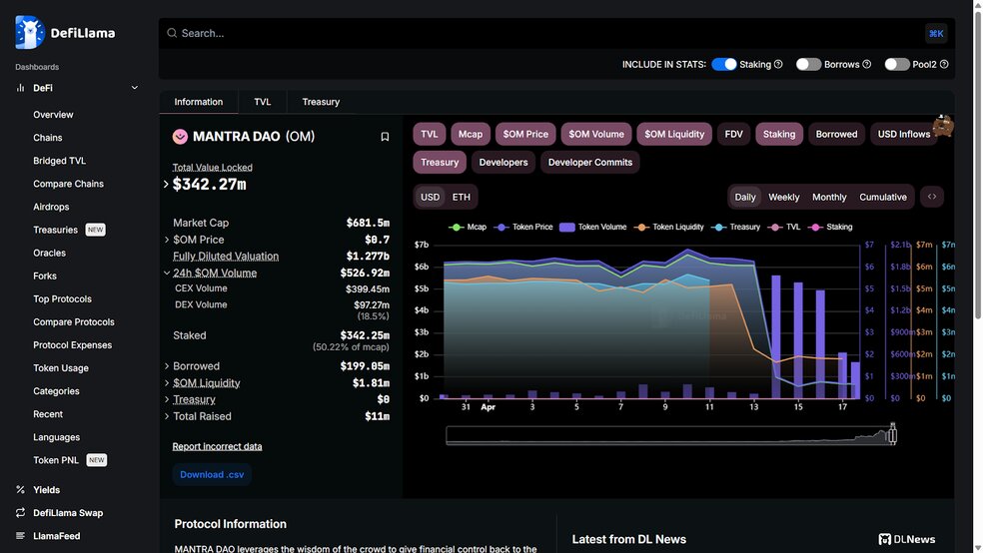The width and height of the screenshot is (983, 553).
Task: Click the Staking help question icon
Action: pyautogui.click(x=778, y=64)
